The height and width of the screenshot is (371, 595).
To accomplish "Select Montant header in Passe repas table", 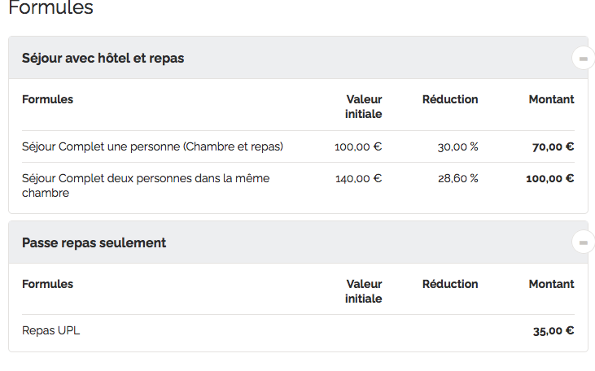I will (x=551, y=284).
